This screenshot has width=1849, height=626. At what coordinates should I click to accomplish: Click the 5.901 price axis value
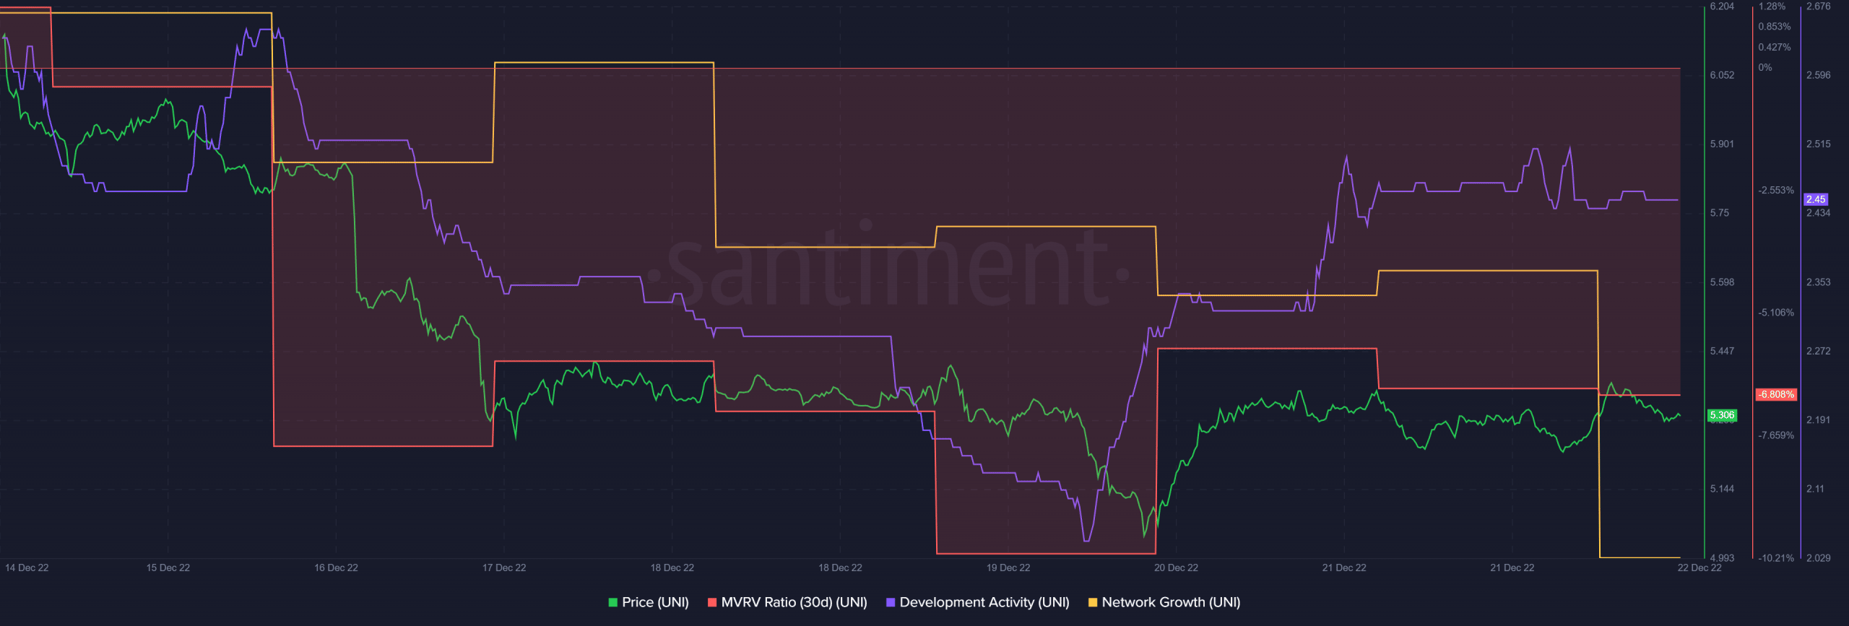coord(1722,144)
